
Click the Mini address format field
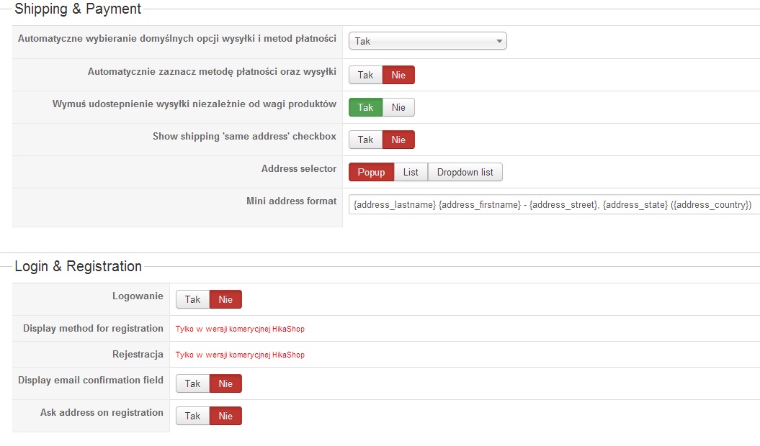pyautogui.click(x=553, y=205)
